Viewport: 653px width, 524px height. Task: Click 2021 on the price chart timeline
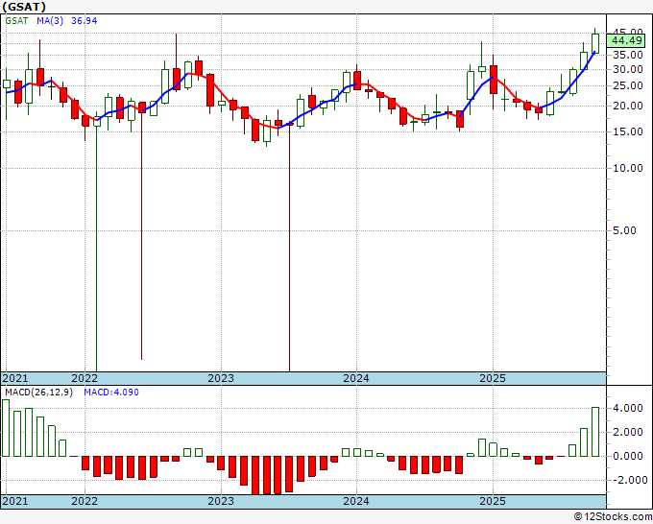[15, 378]
